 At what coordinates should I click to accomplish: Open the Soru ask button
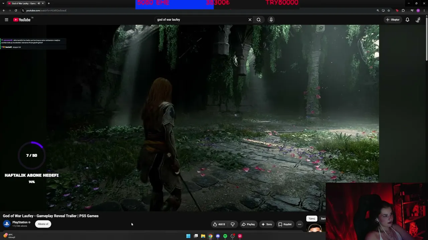click(x=266, y=224)
